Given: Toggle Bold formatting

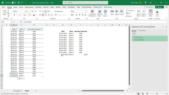Looking at the screenshot, I should point(14,15).
